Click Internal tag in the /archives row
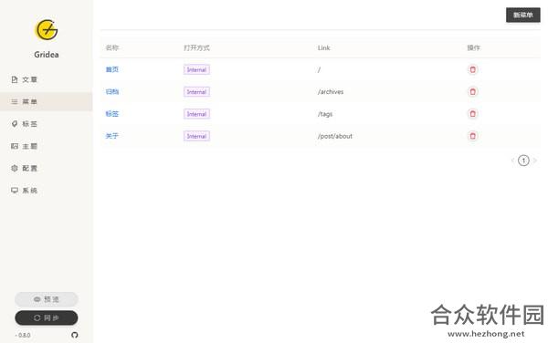The image size is (548, 343). pos(196,92)
